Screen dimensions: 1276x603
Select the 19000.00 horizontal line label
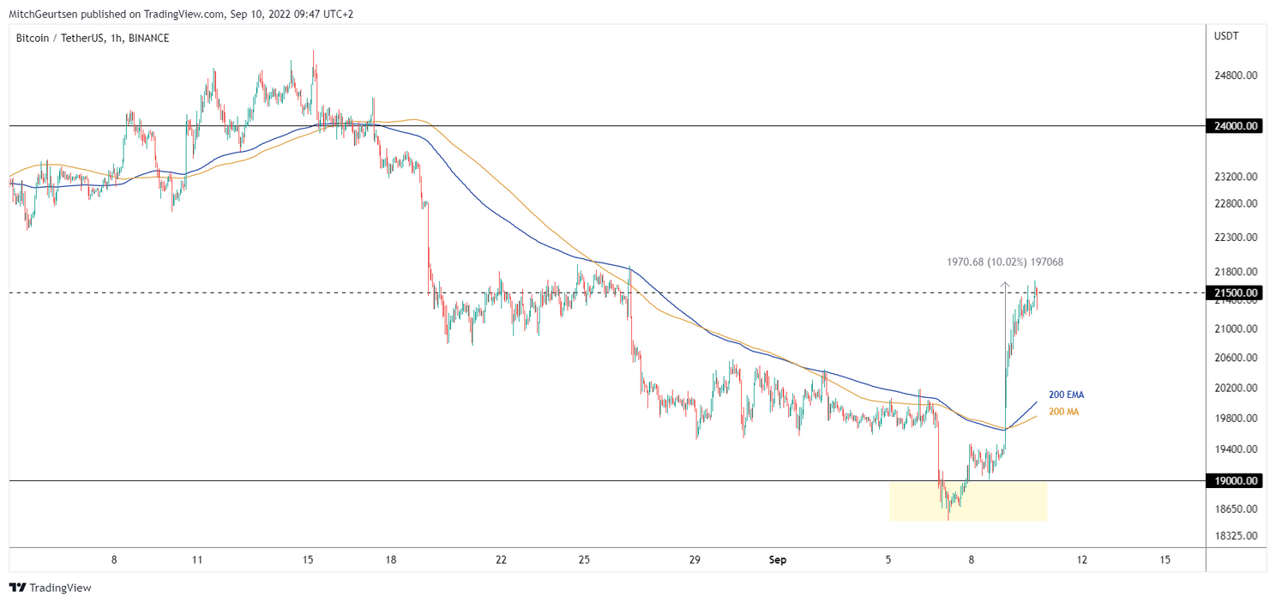(x=1235, y=481)
